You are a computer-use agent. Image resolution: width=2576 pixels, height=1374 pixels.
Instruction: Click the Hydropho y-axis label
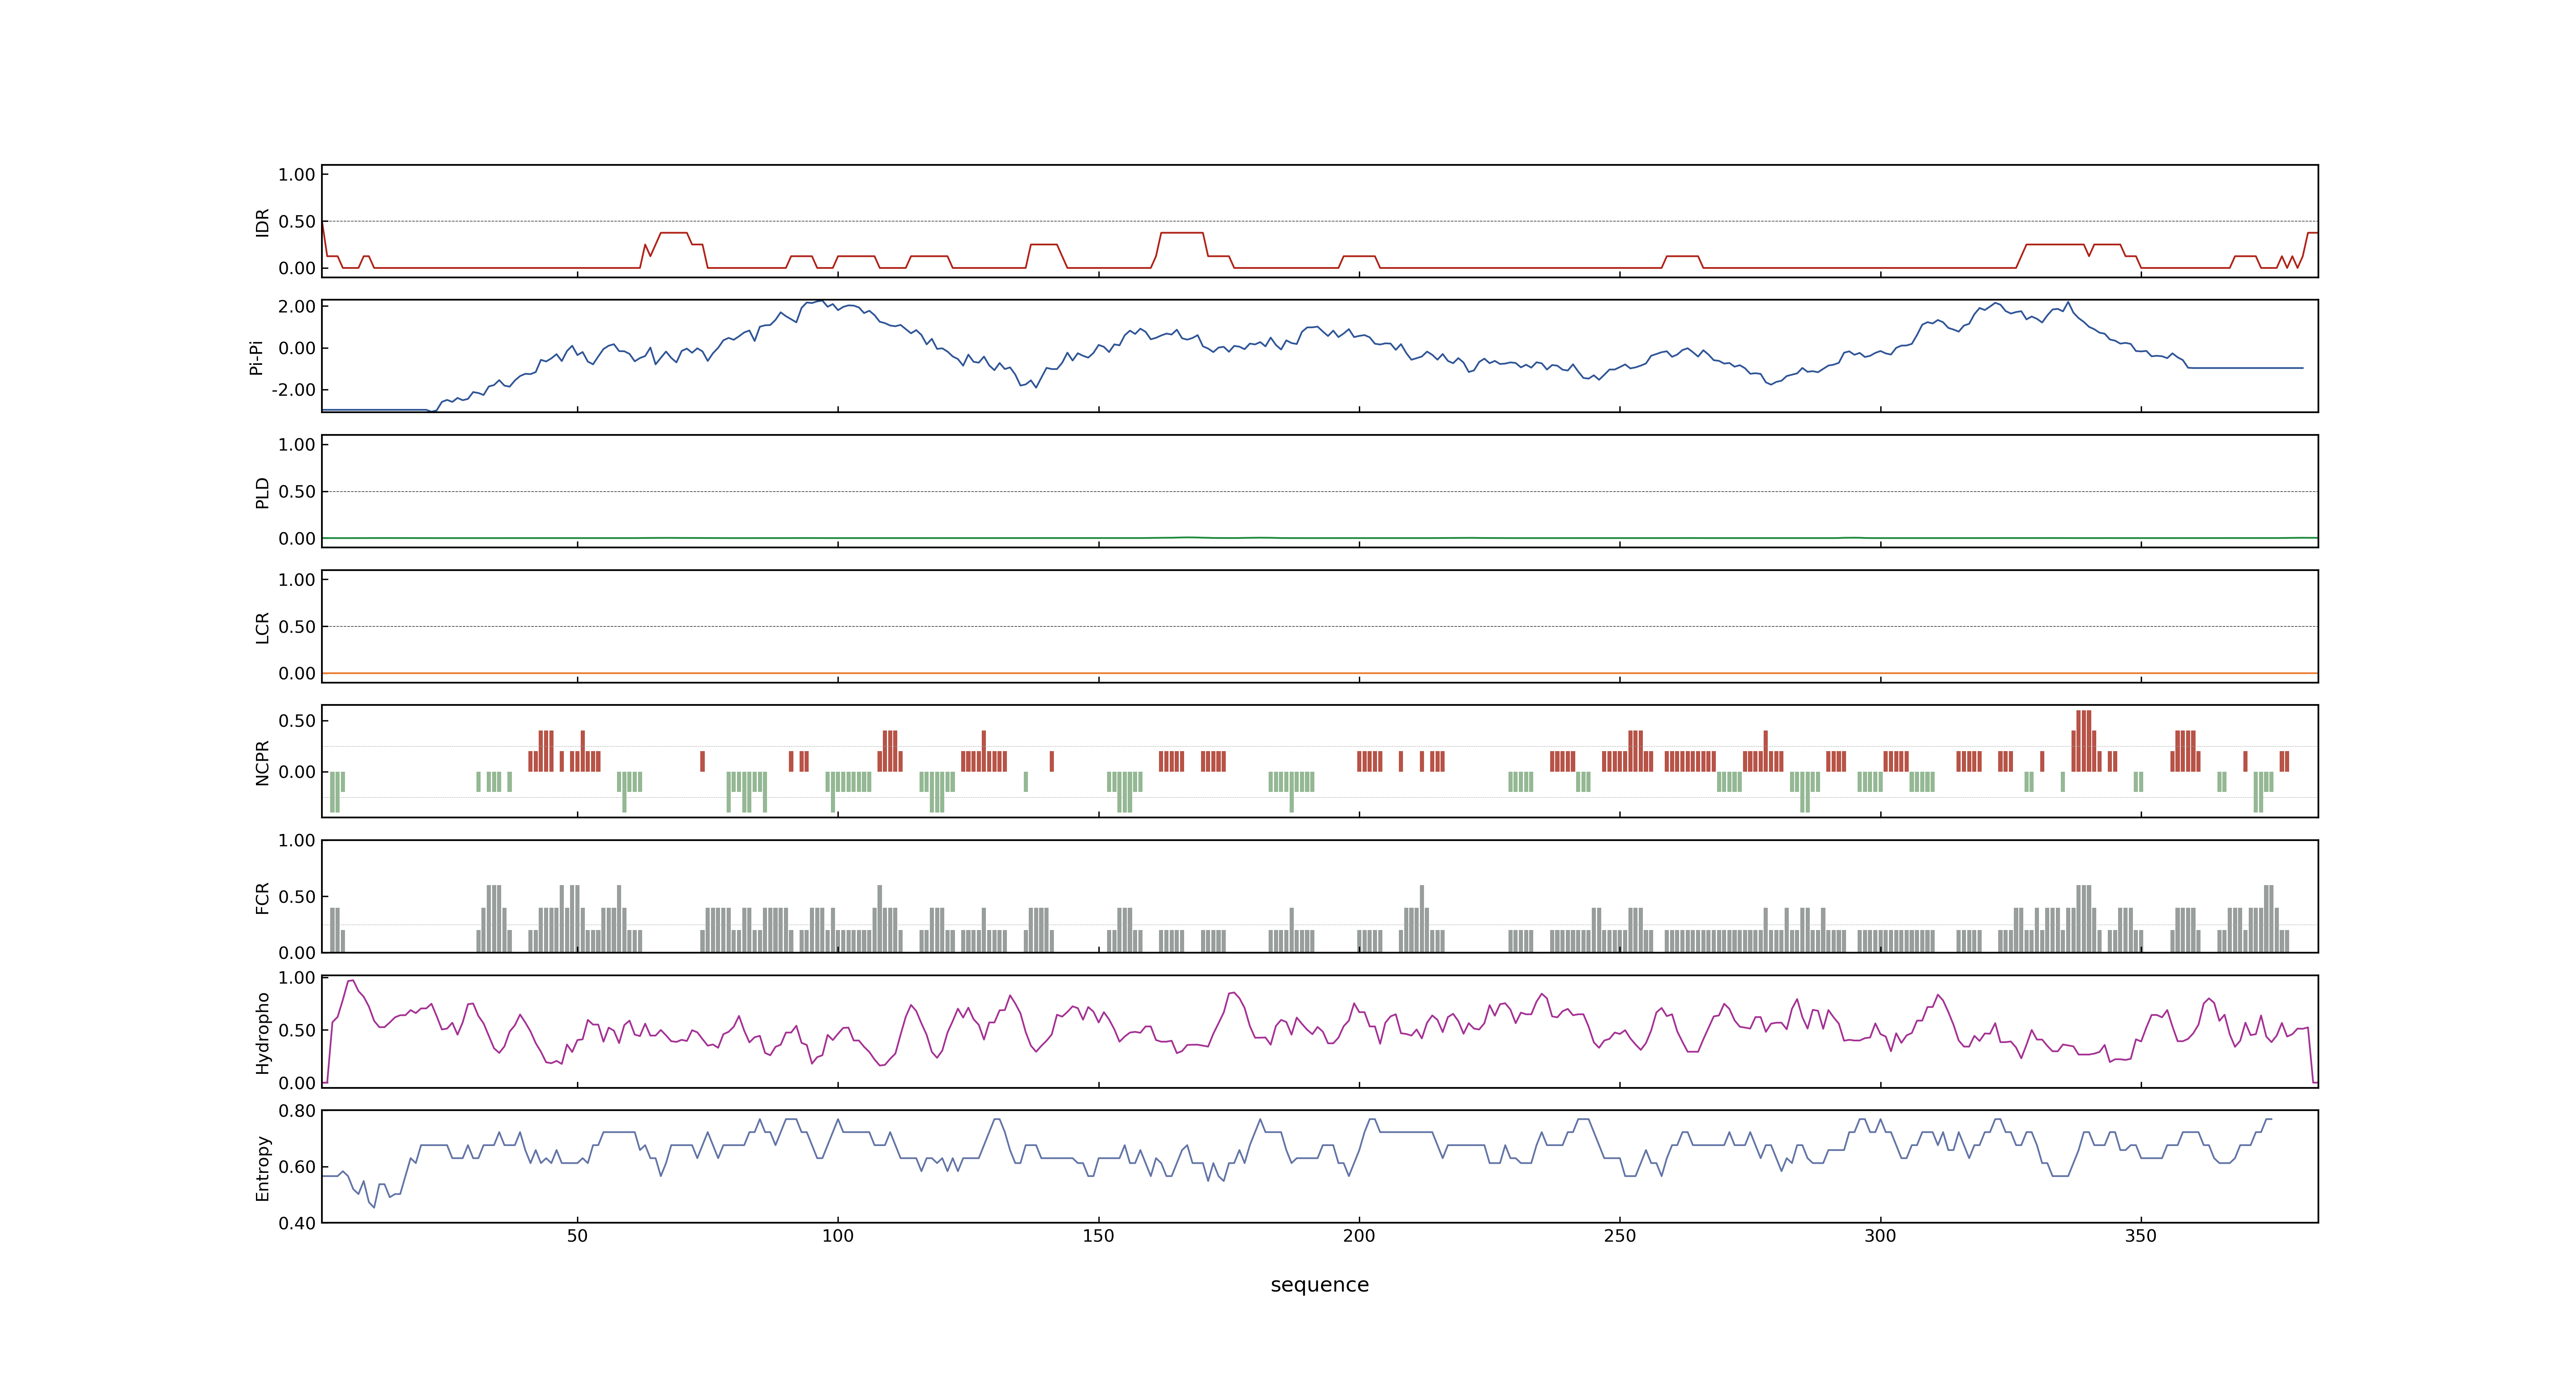coord(263,1033)
